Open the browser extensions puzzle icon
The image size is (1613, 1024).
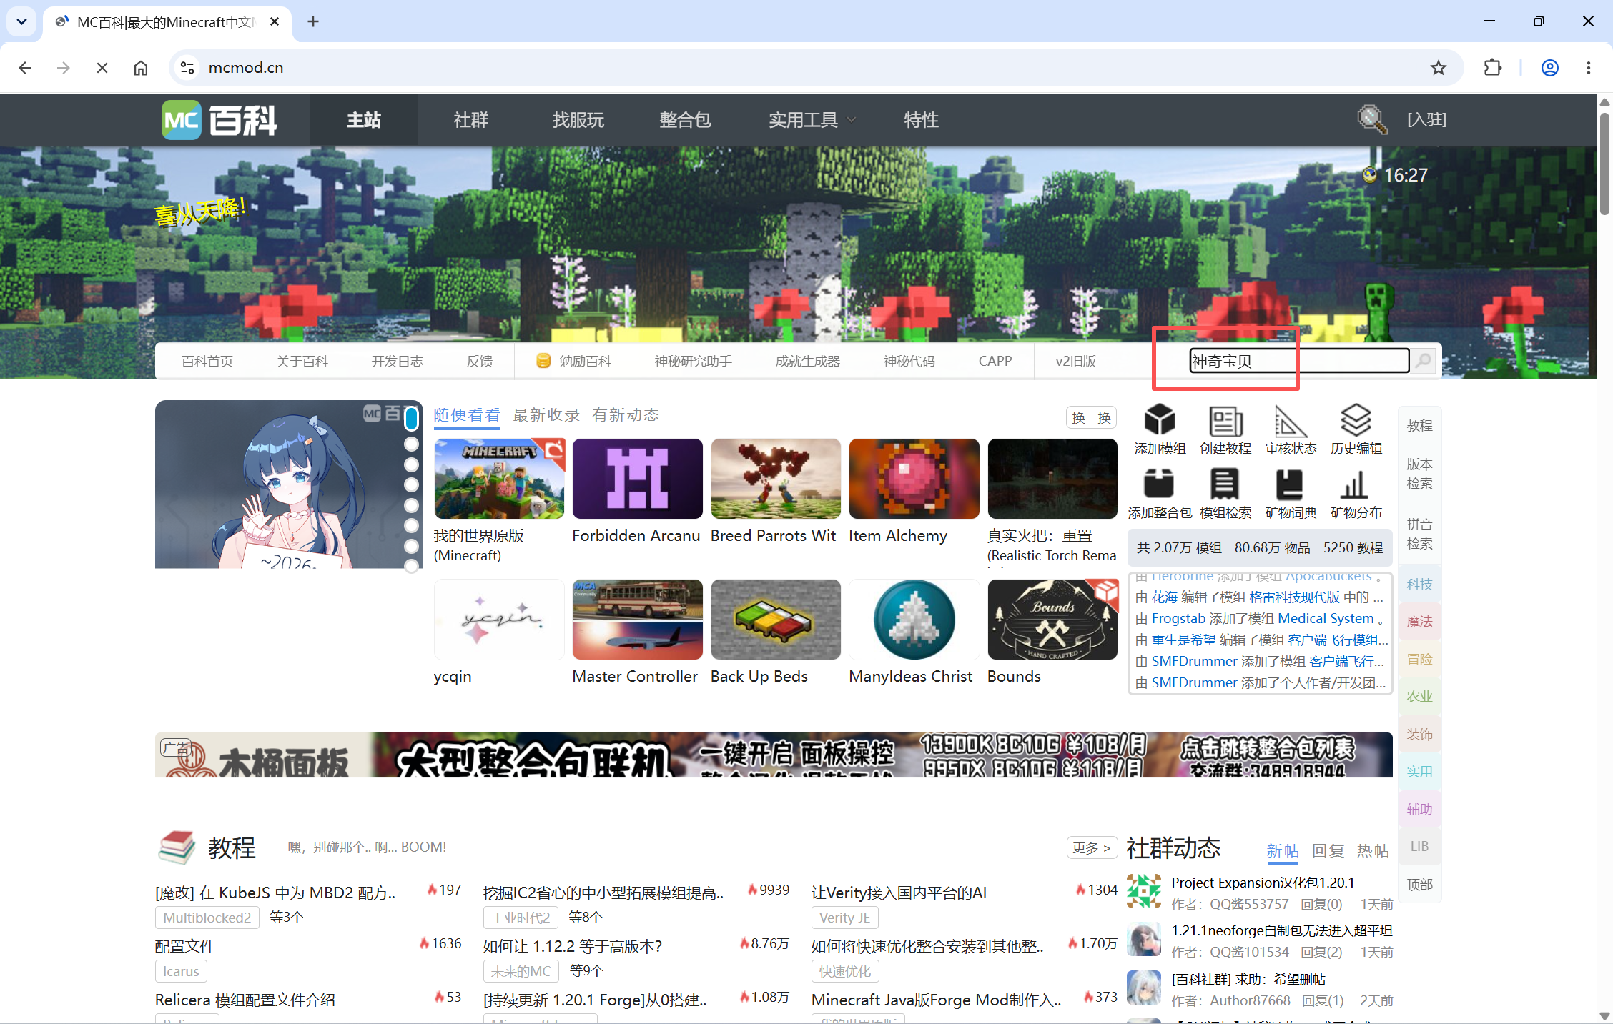tap(1493, 68)
